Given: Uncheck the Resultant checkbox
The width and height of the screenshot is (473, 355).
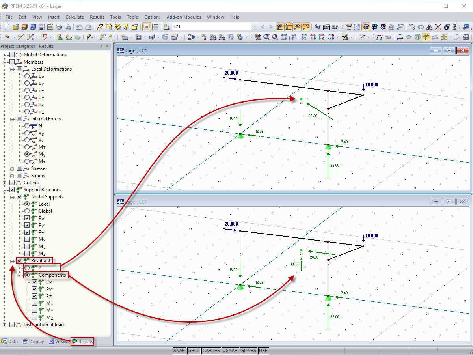Looking at the screenshot, I should 19,261.
